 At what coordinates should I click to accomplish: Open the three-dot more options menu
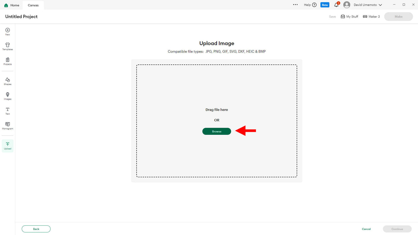pyautogui.click(x=295, y=5)
